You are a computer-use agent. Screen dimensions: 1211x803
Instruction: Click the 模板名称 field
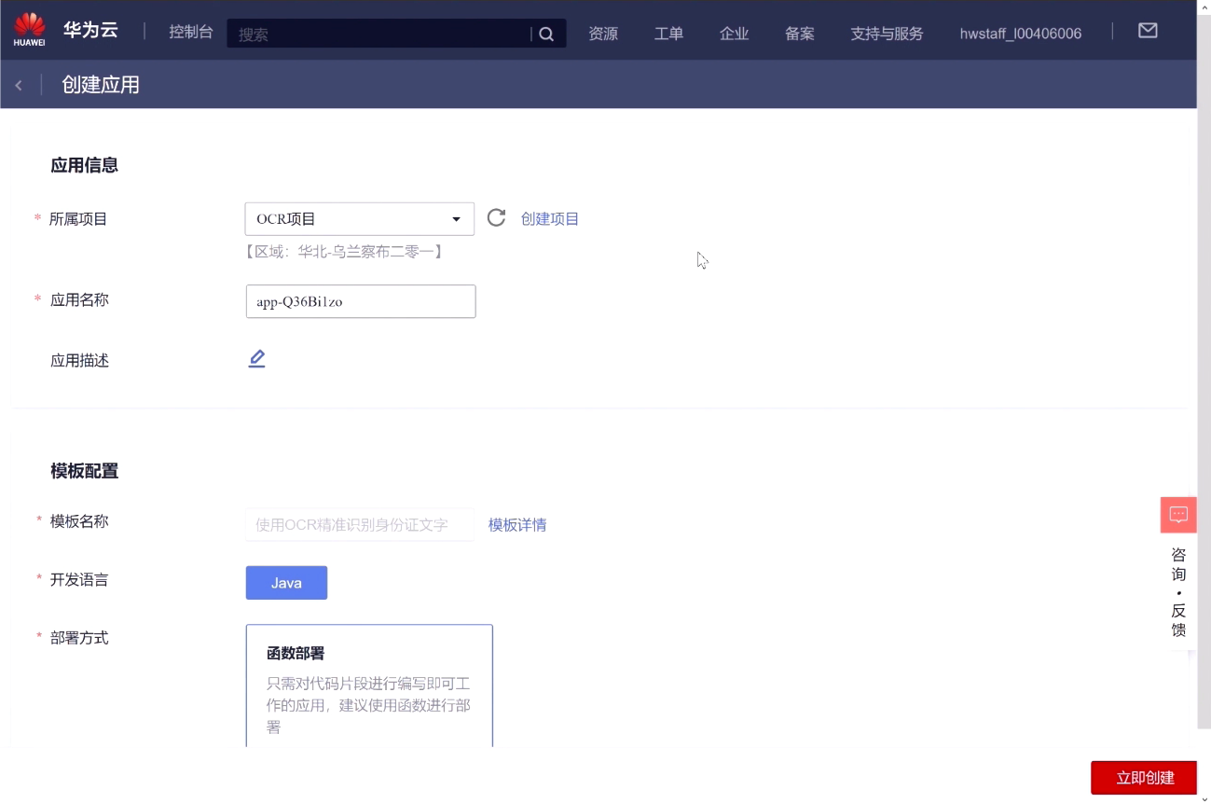(x=360, y=525)
